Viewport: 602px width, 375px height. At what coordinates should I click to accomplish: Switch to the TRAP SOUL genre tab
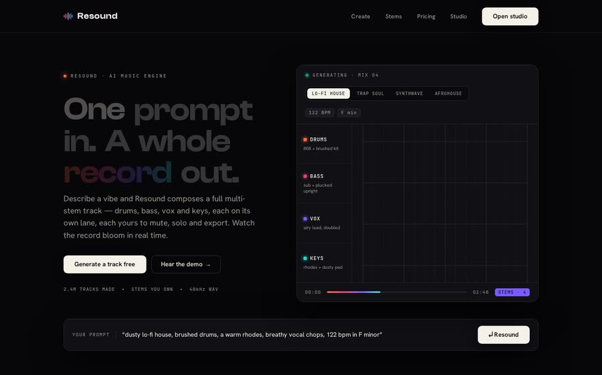point(370,93)
